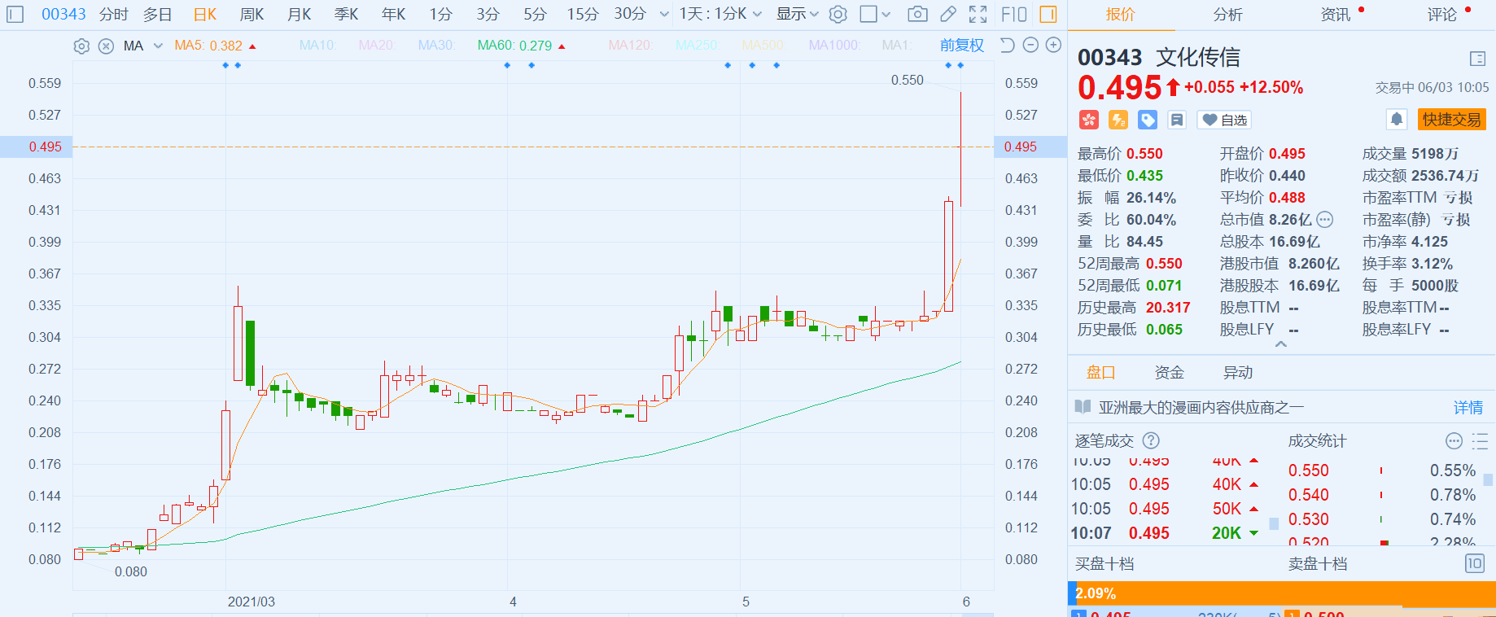Open chart settings gear in top toolbar

point(838,14)
